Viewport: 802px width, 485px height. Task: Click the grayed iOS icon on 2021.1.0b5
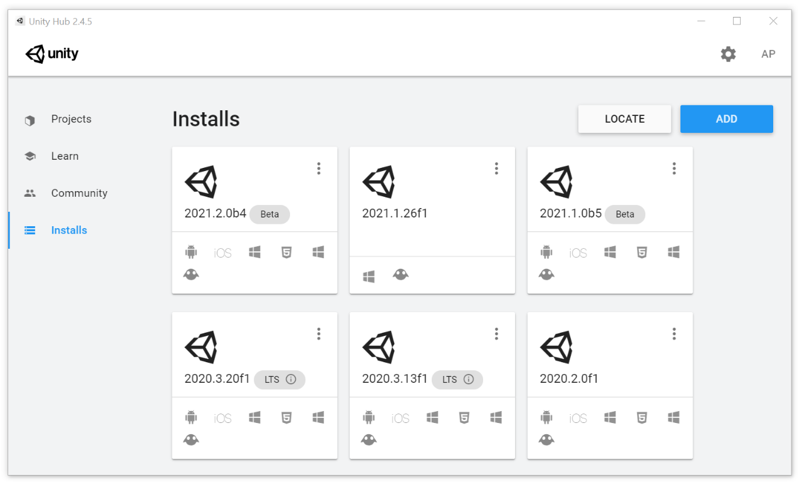point(577,252)
